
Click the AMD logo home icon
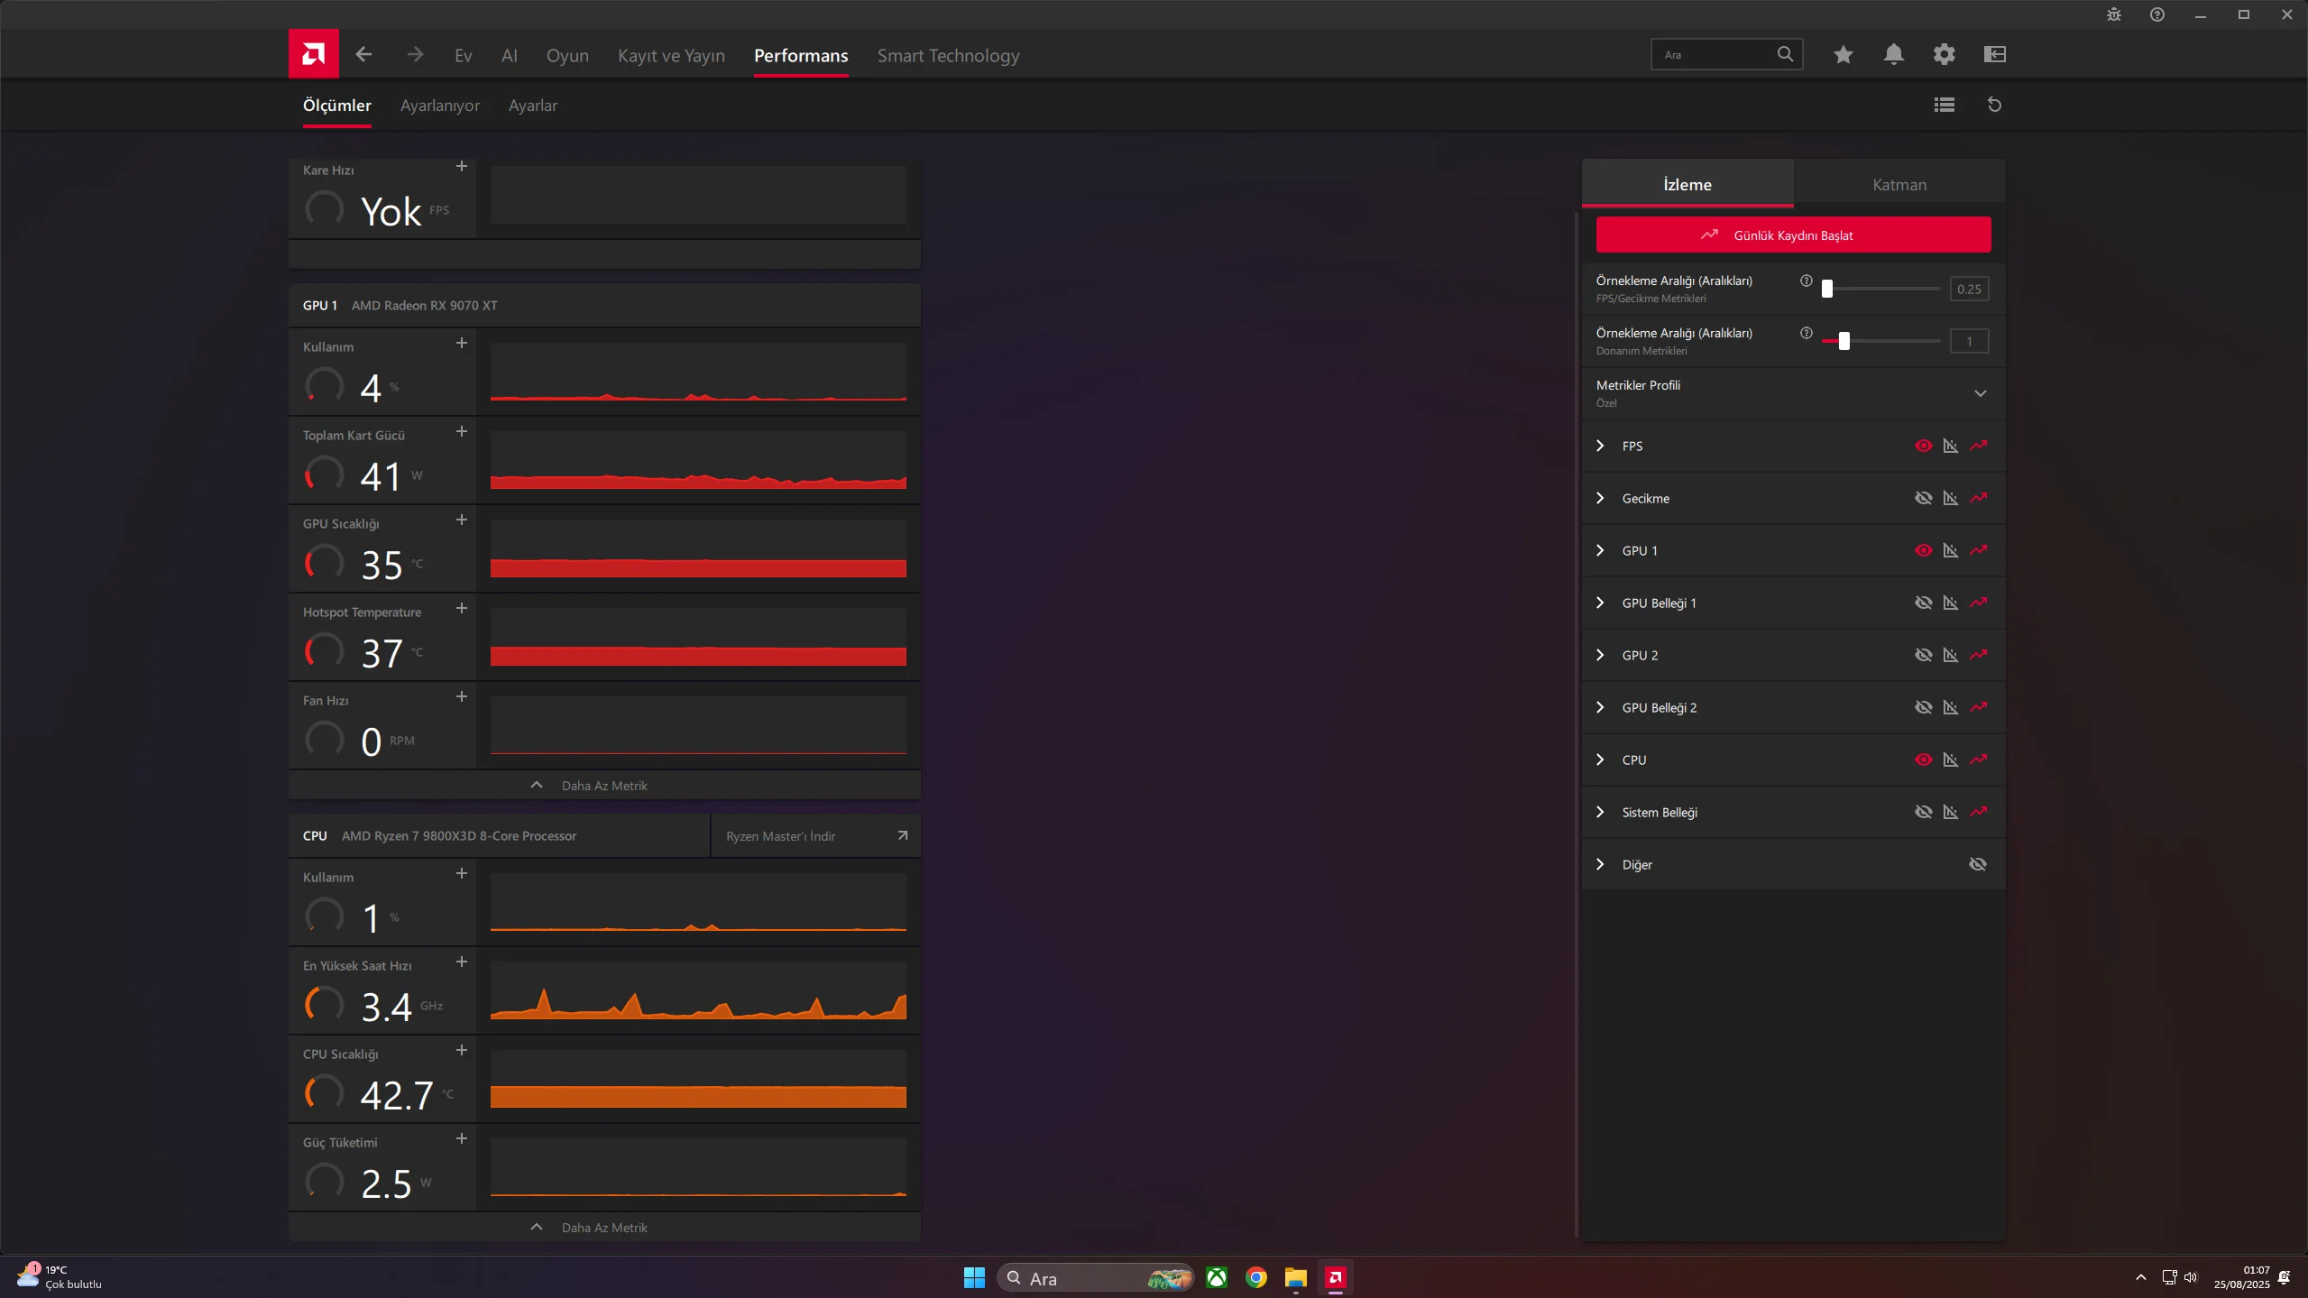[x=313, y=54]
